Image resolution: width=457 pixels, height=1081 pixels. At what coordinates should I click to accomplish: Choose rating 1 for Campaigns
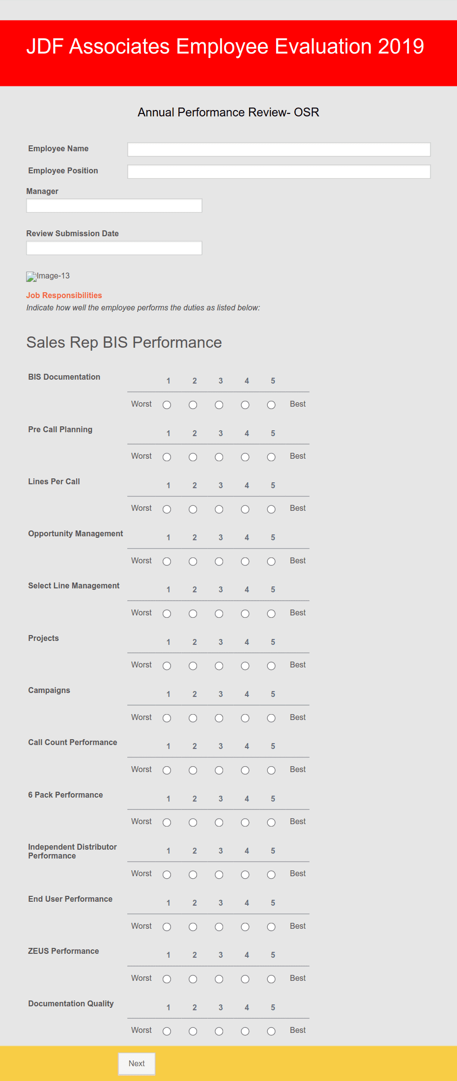click(167, 718)
